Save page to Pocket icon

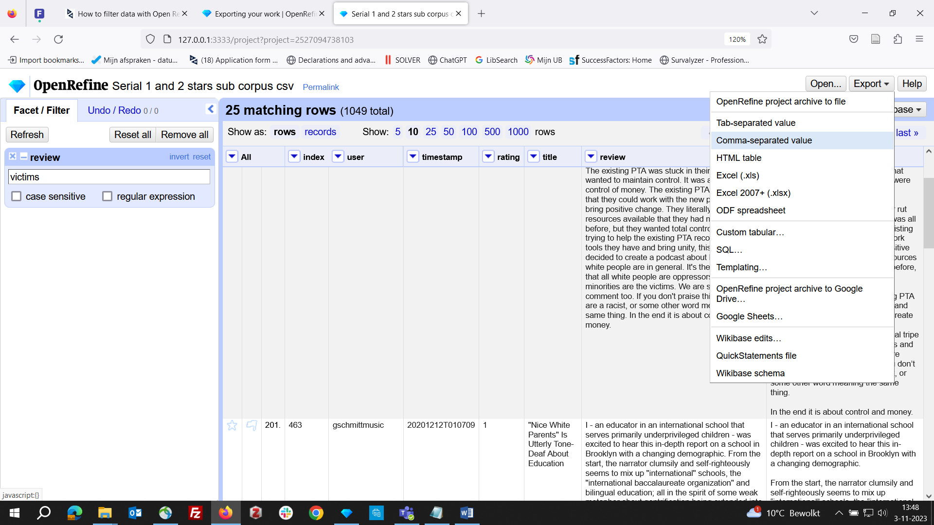click(854, 39)
